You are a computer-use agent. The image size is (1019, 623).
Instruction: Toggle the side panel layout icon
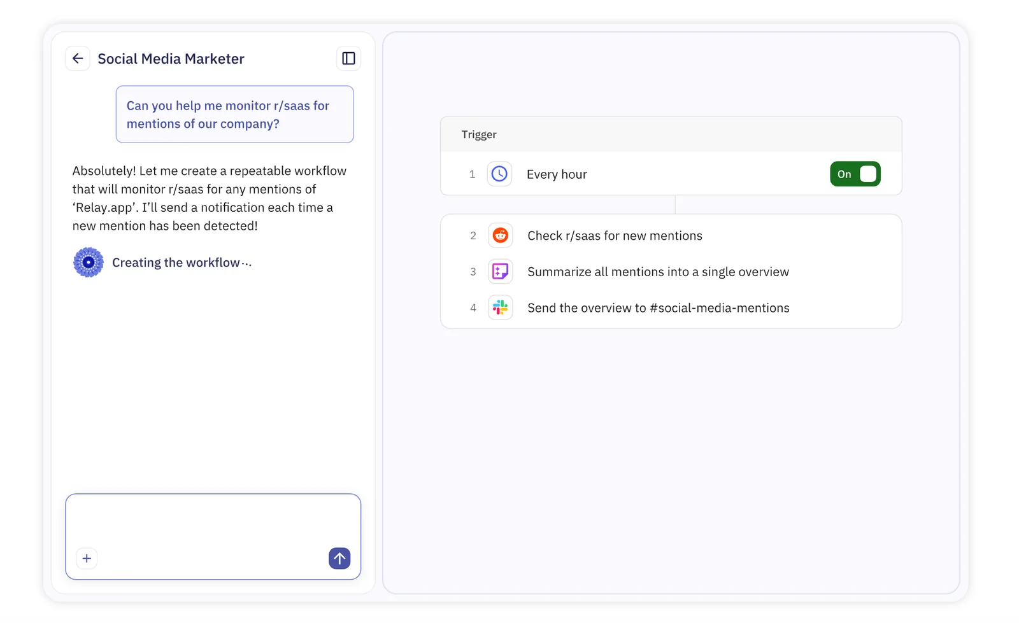click(x=348, y=59)
